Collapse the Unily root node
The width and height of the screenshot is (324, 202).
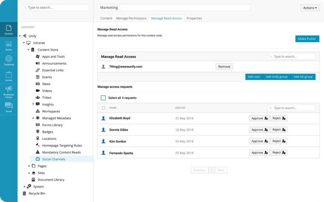tap(20, 36)
